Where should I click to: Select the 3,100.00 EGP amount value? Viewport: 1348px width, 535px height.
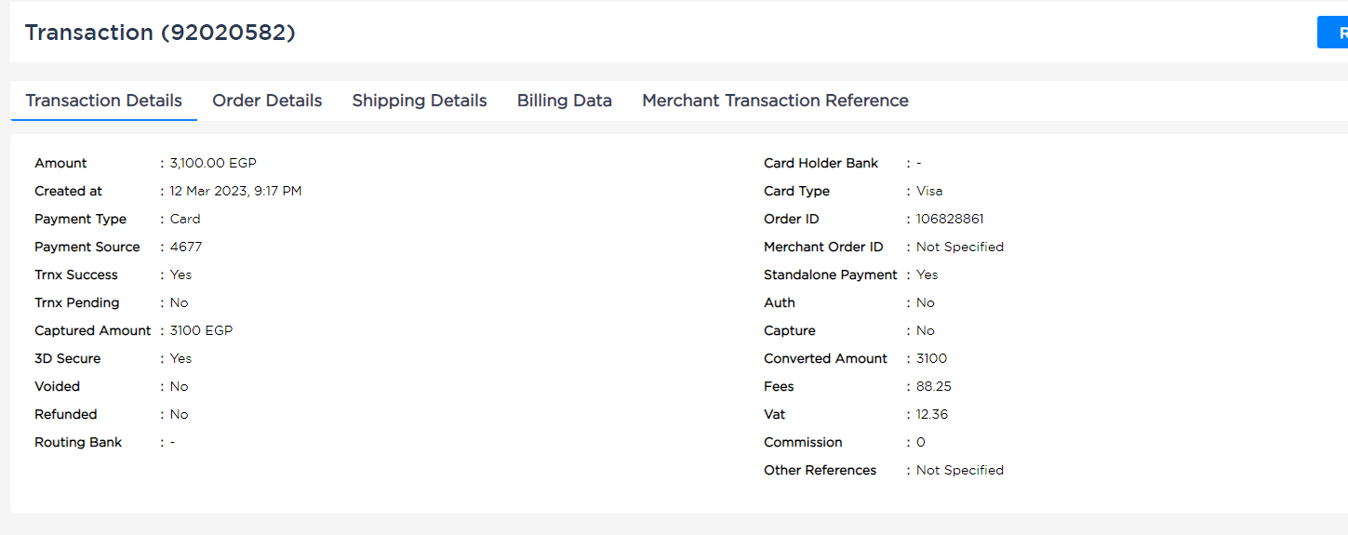point(213,163)
